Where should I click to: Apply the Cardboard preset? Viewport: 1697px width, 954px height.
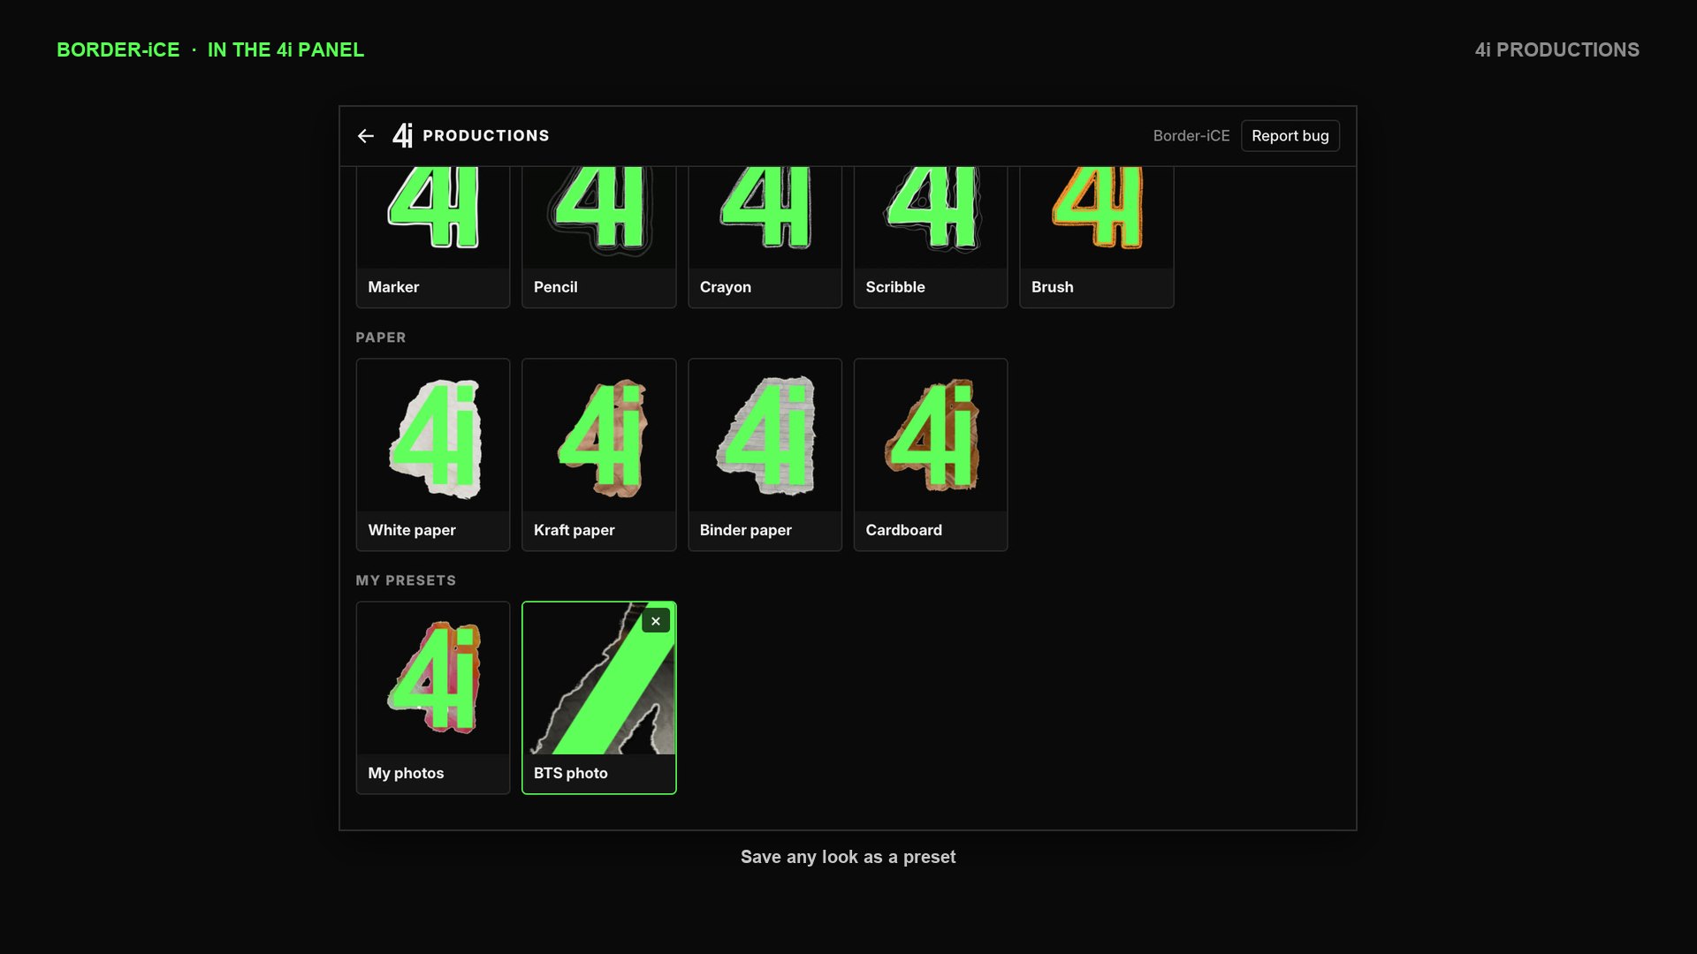tap(931, 455)
